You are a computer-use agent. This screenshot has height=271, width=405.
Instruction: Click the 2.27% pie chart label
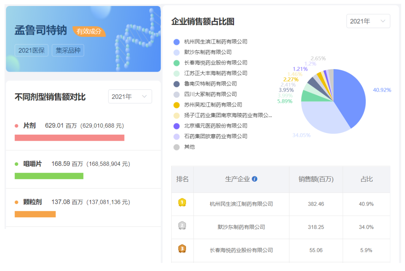pos(291,80)
